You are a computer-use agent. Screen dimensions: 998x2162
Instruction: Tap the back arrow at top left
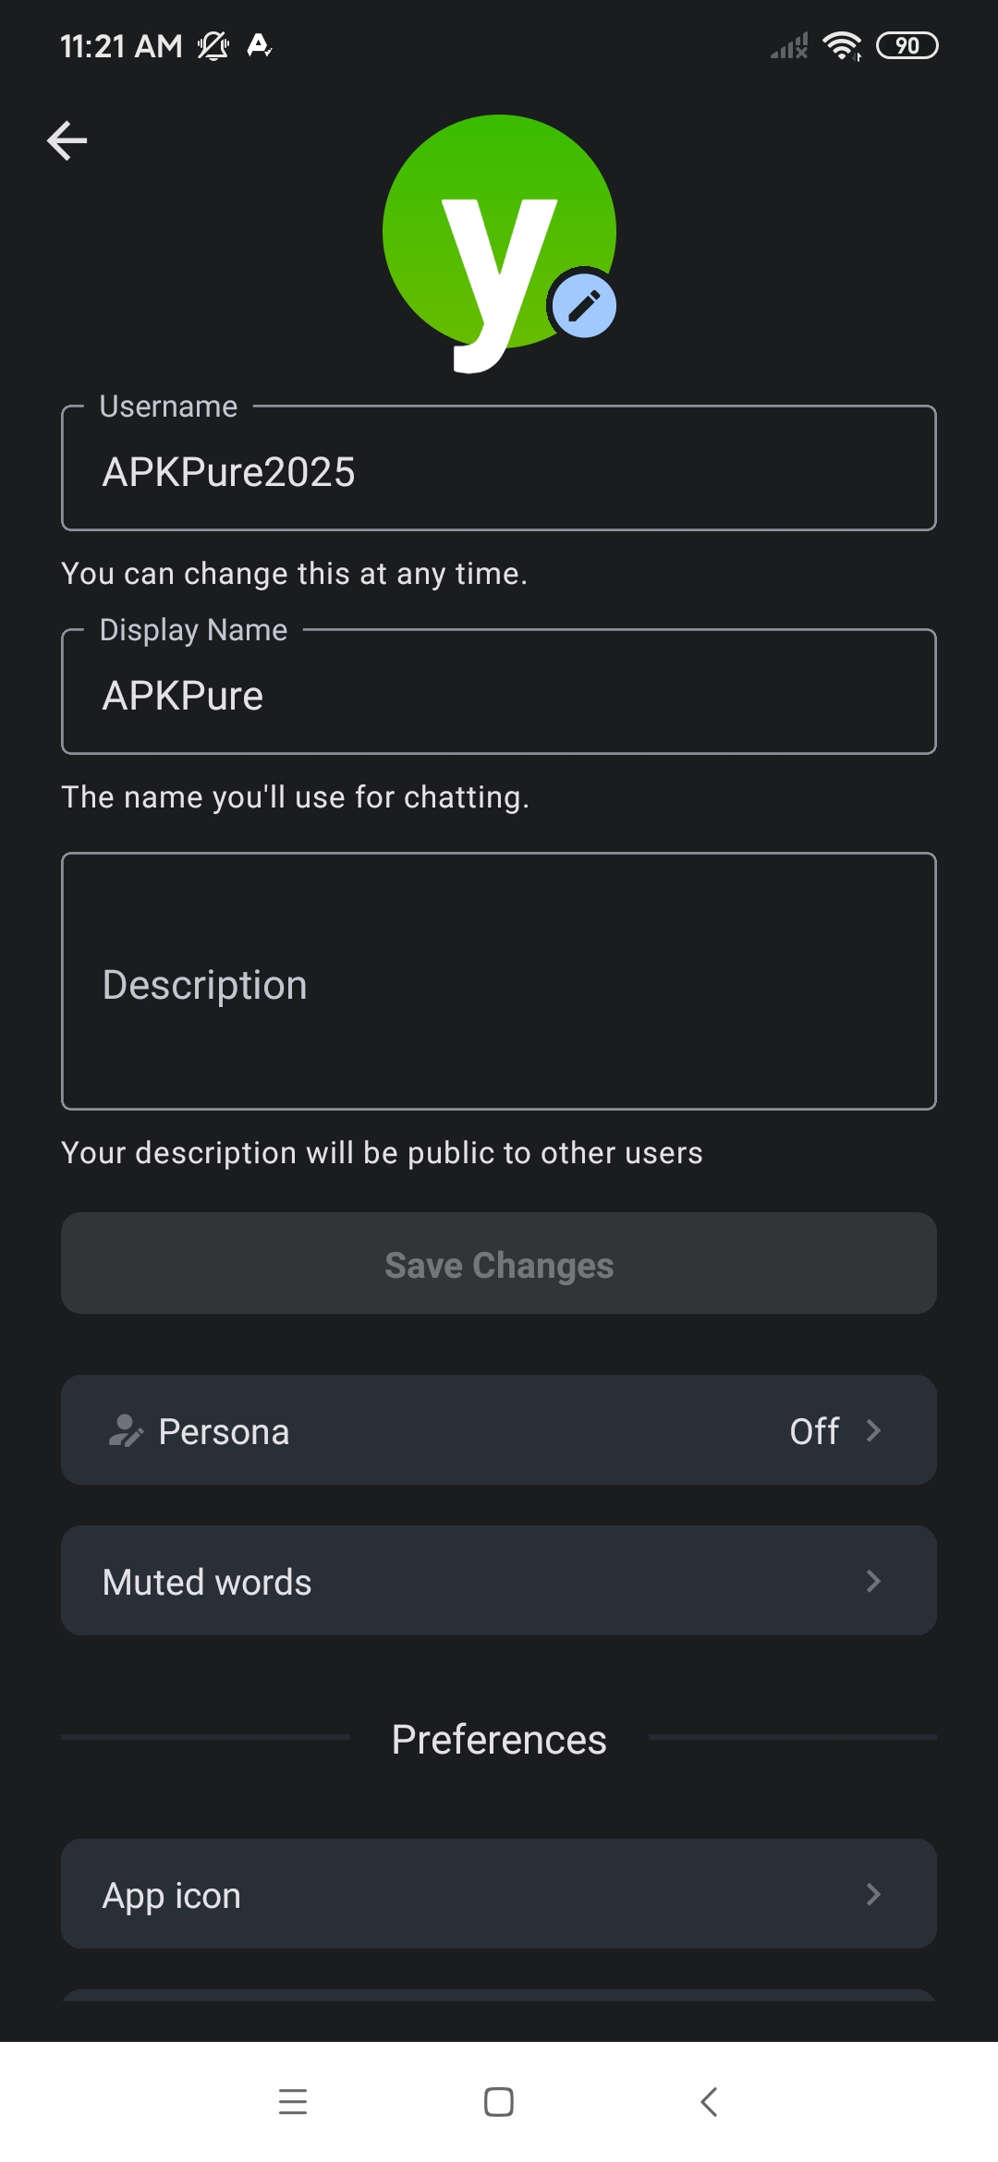pyautogui.click(x=67, y=140)
